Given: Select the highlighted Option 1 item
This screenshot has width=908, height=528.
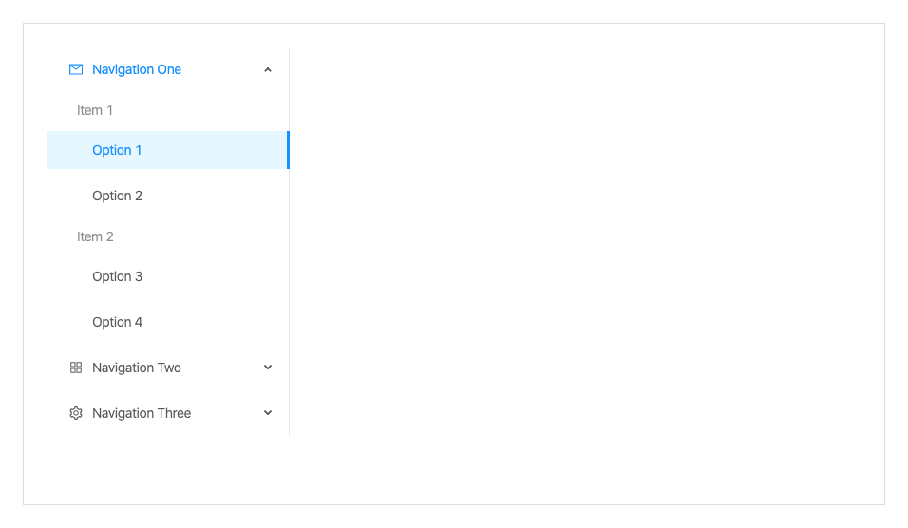Looking at the screenshot, I should 167,150.
